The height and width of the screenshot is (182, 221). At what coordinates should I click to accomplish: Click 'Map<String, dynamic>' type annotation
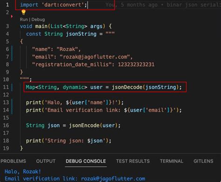click(x=56, y=87)
